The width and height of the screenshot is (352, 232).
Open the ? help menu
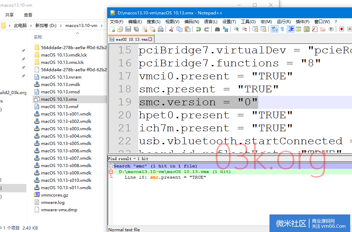pyautogui.click(x=335, y=21)
